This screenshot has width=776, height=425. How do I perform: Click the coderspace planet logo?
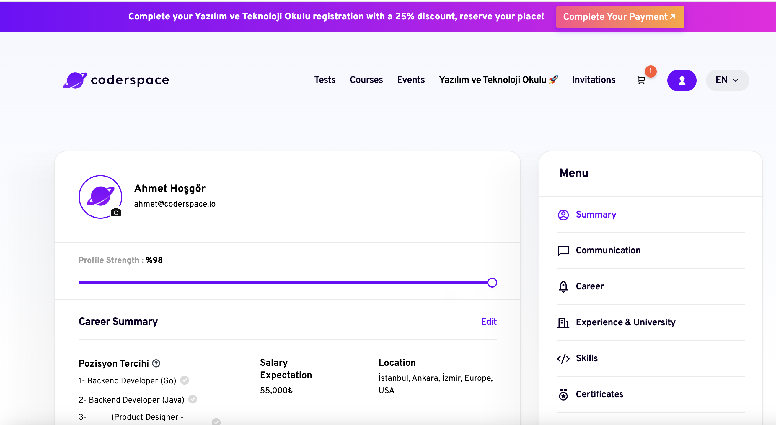(x=75, y=80)
